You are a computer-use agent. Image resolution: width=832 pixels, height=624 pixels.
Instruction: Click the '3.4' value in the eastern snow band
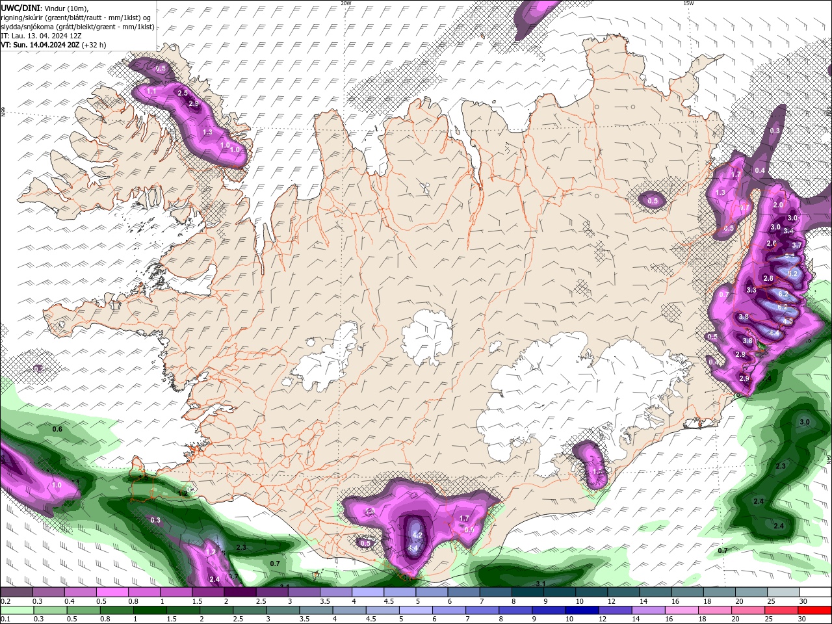[788, 231]
